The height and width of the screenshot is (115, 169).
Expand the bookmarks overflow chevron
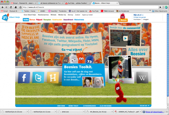point(150,10)
